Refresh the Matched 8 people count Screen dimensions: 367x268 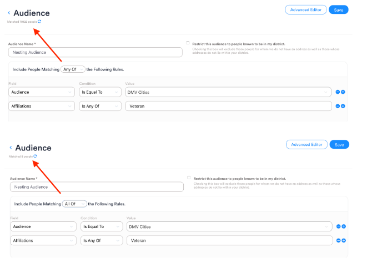pyautogui.click(x=35, y=156)
